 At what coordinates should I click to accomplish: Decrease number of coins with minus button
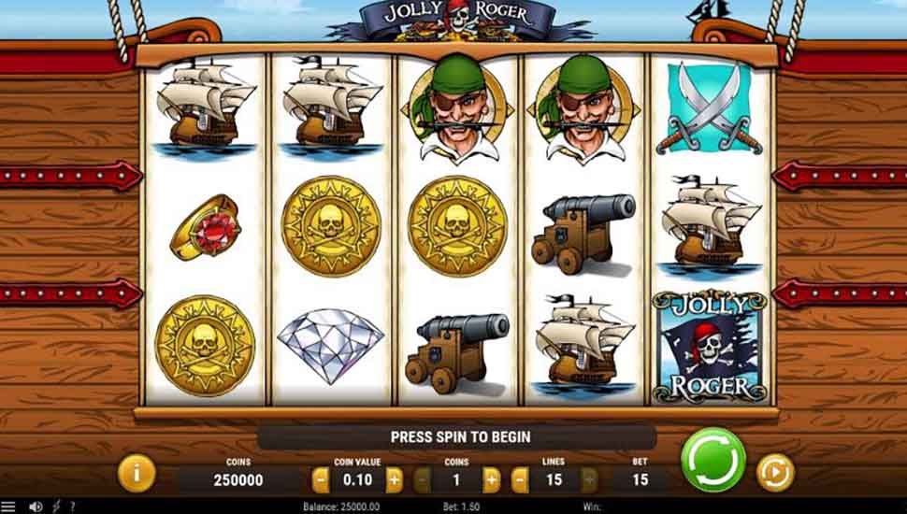(423, 479)
